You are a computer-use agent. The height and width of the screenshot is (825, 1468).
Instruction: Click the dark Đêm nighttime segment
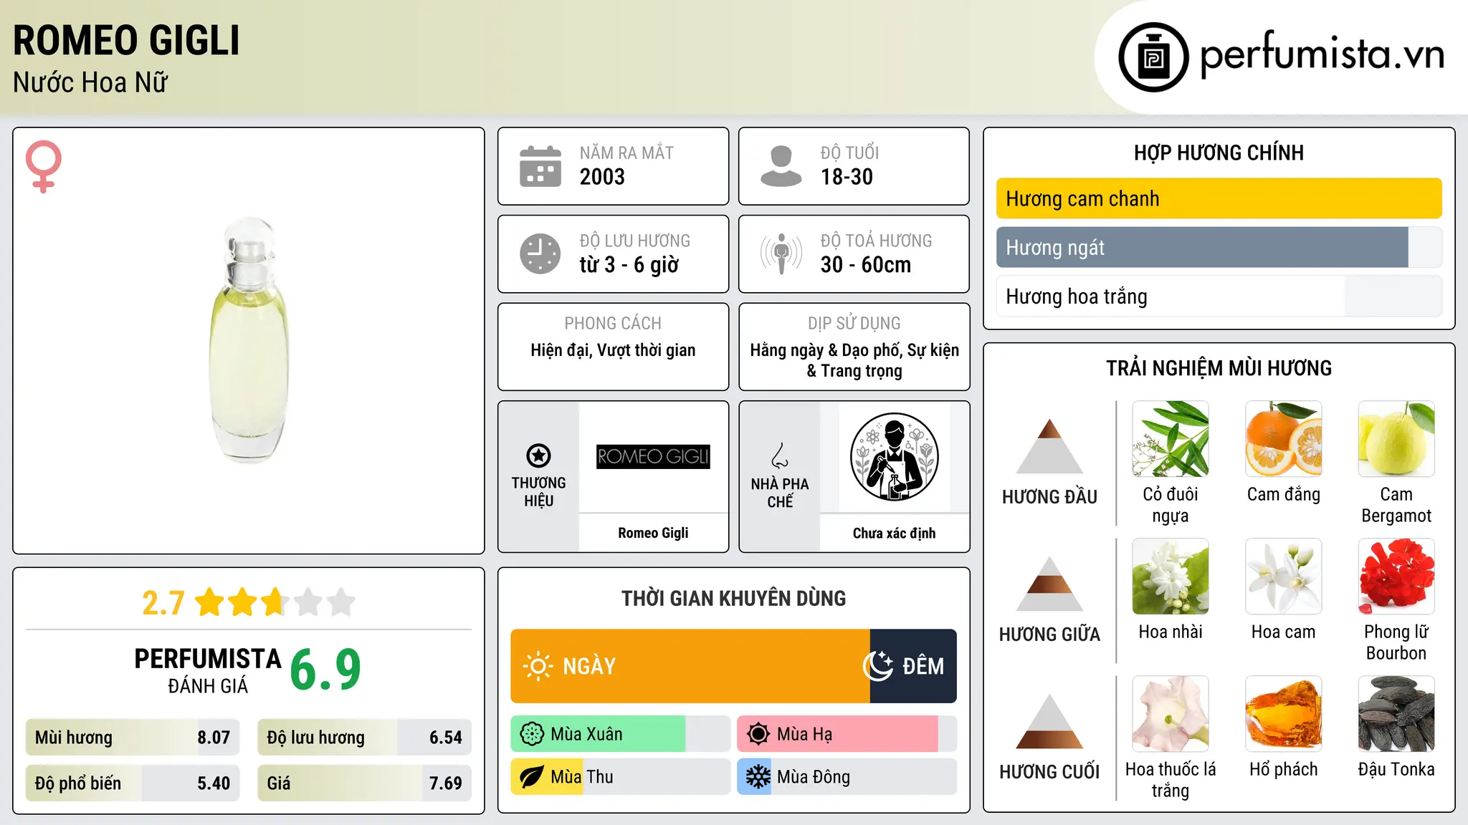(913, 666)
